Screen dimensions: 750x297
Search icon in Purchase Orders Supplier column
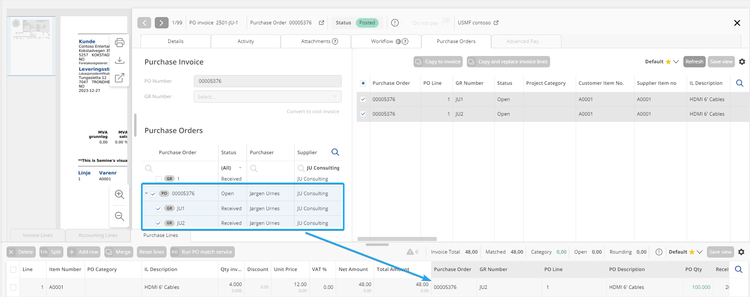coord(335,152)
